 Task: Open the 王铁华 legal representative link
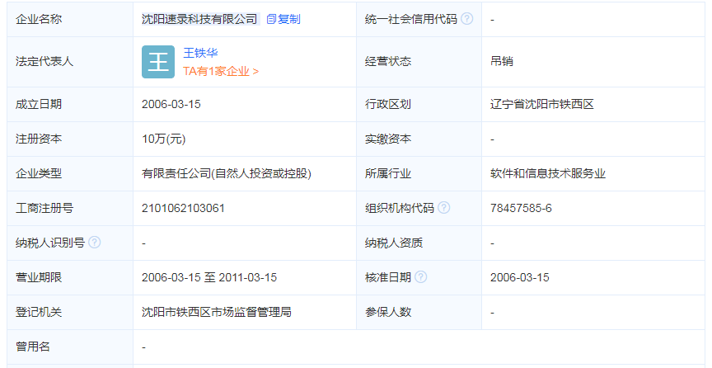coord(200,53)
